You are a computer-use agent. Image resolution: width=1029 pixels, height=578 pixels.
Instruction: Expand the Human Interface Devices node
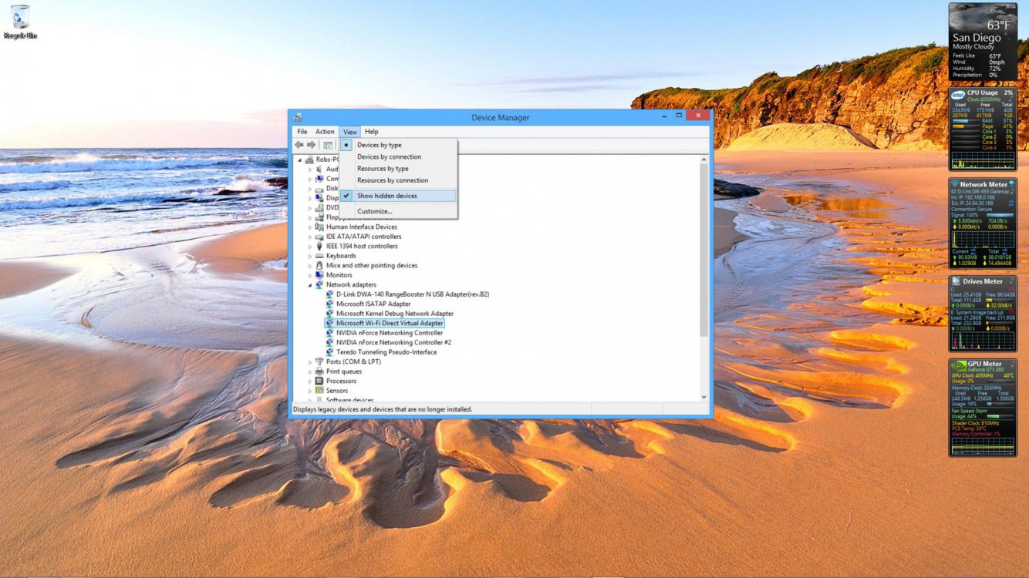[310, 227]
